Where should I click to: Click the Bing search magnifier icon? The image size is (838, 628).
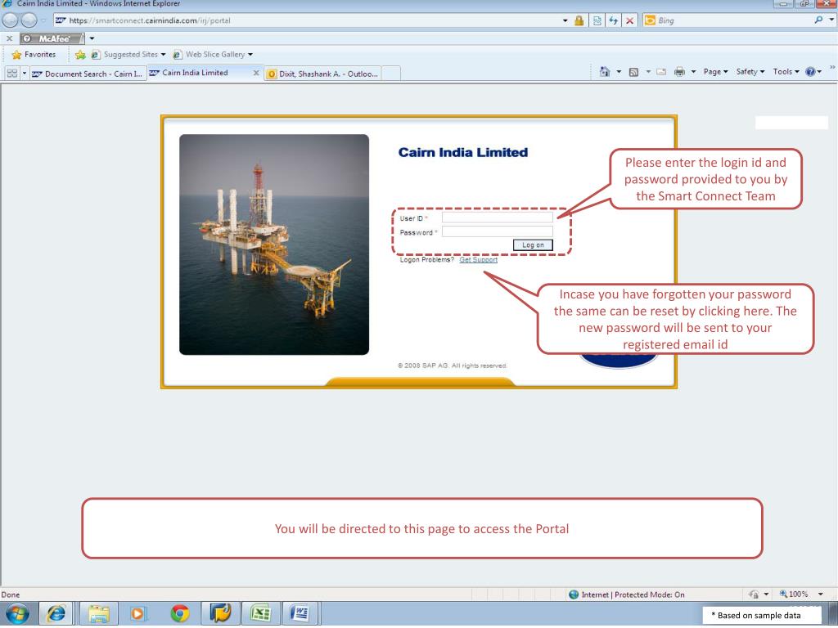818,20
